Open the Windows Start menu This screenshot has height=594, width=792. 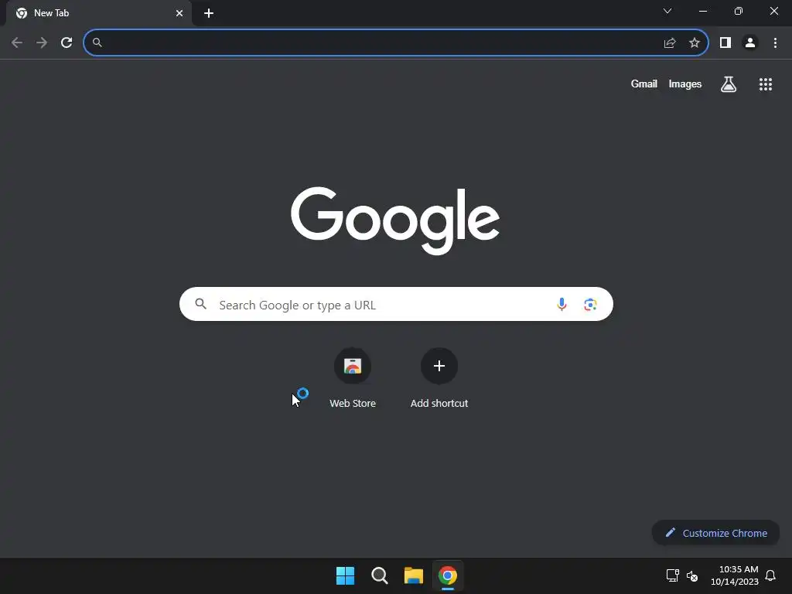346,575
